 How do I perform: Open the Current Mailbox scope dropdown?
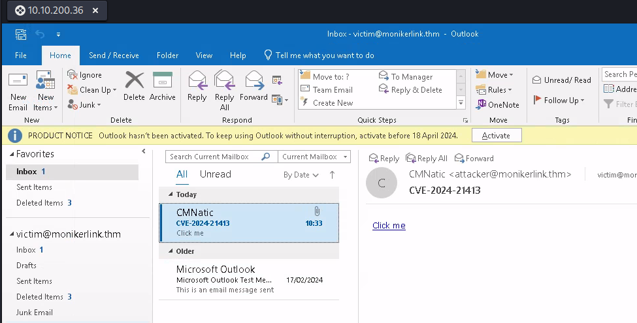(314, 157)
